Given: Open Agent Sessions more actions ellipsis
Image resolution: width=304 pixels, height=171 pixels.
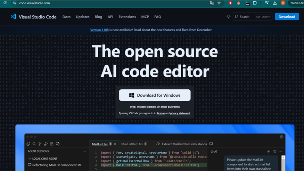Looking at the screenshot, I should click(85, 151).
